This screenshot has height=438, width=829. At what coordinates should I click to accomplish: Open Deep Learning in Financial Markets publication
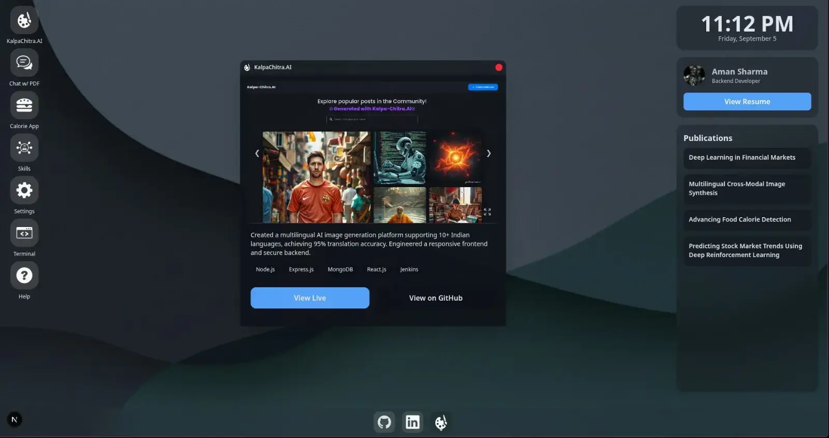pos(747,158)
